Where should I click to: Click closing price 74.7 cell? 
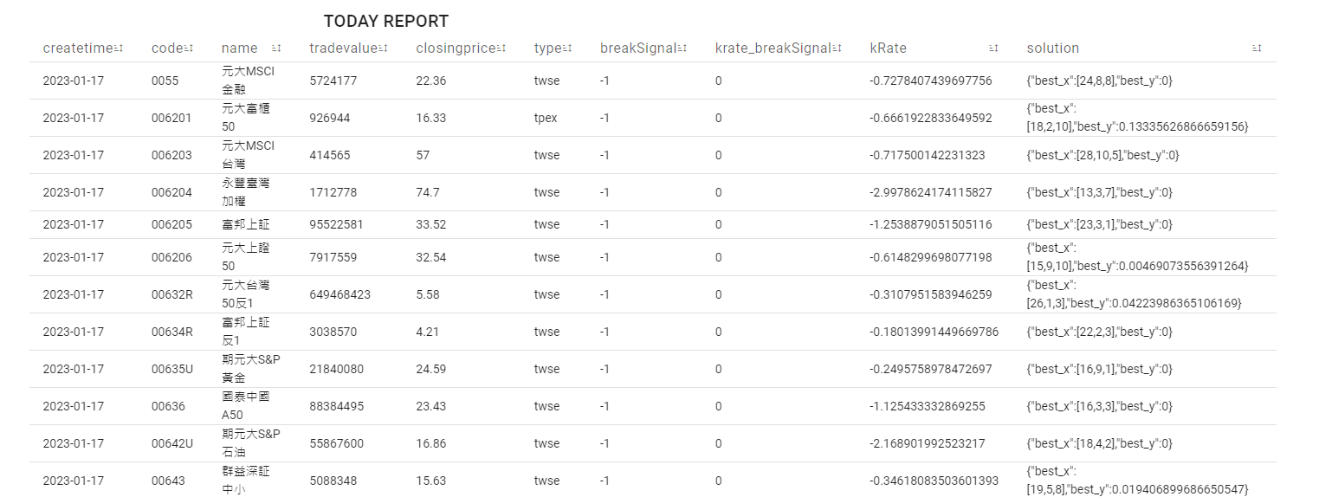coord(428,192)
